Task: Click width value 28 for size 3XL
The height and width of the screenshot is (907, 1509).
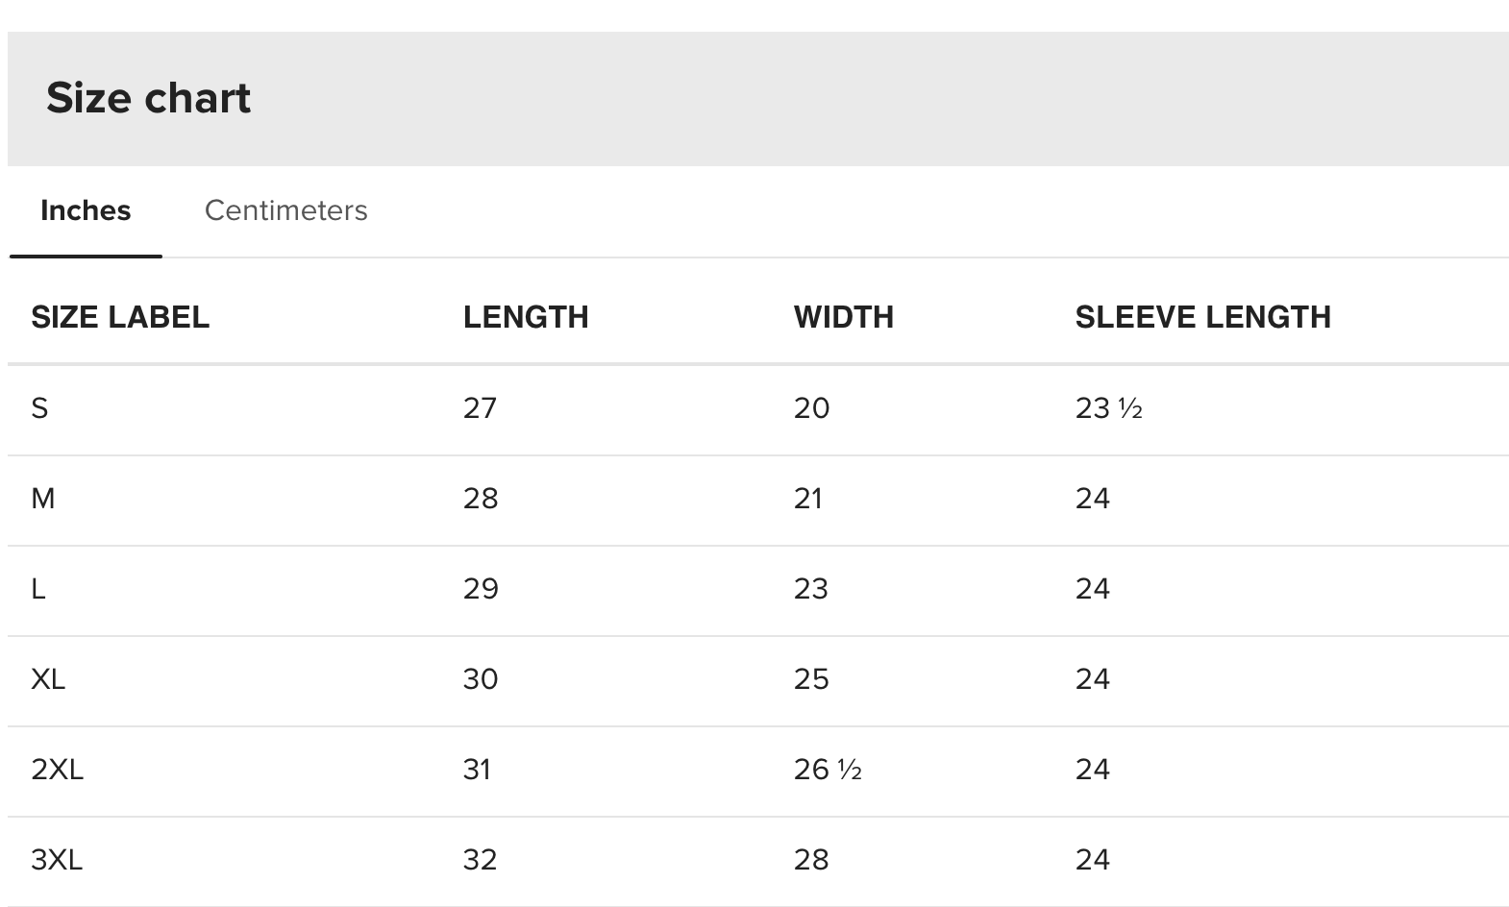Action: tap(811, 860)
